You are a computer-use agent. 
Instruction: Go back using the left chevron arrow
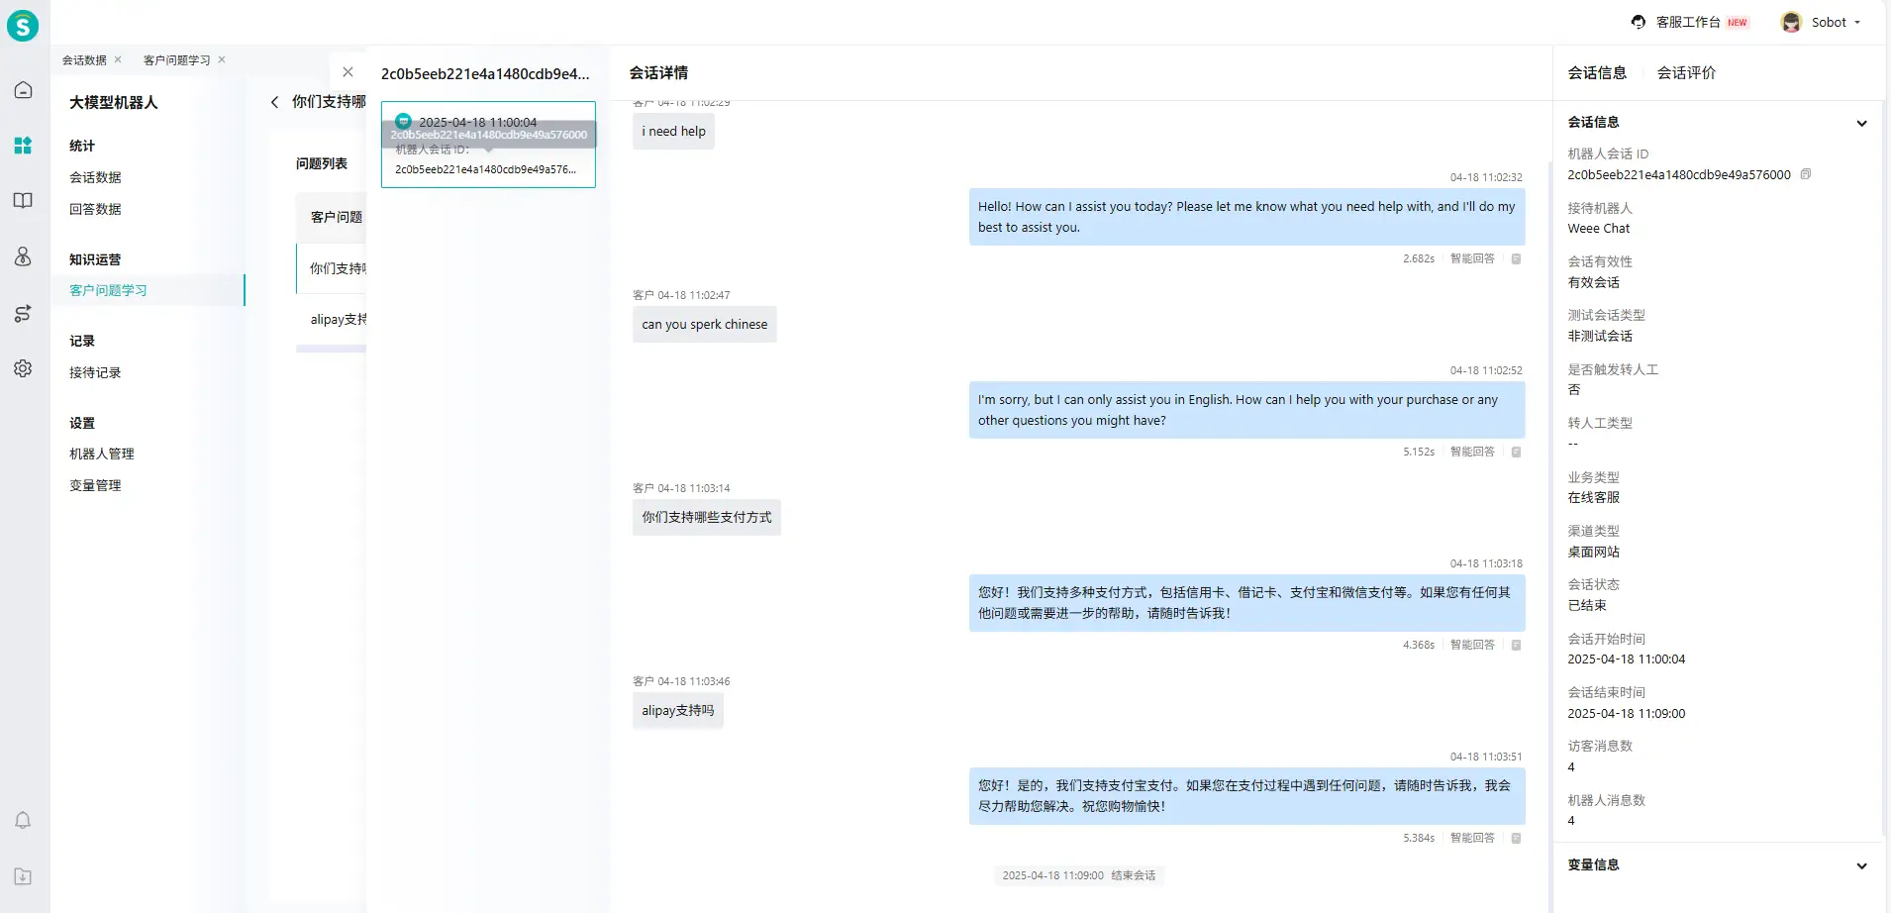click(274, 102)
